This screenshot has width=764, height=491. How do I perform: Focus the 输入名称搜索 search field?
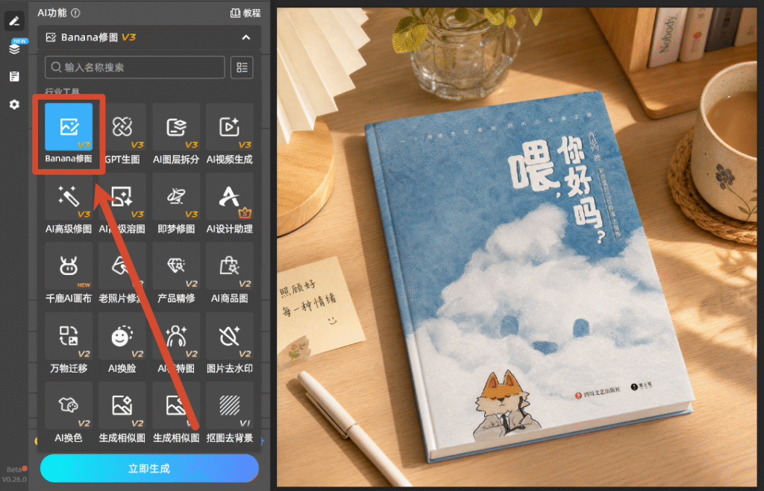pyautogui.click(x=135, y=67)
